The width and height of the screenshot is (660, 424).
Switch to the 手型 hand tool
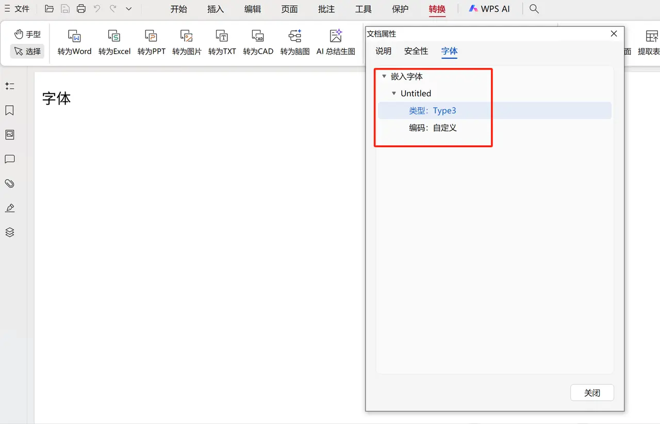27,34
